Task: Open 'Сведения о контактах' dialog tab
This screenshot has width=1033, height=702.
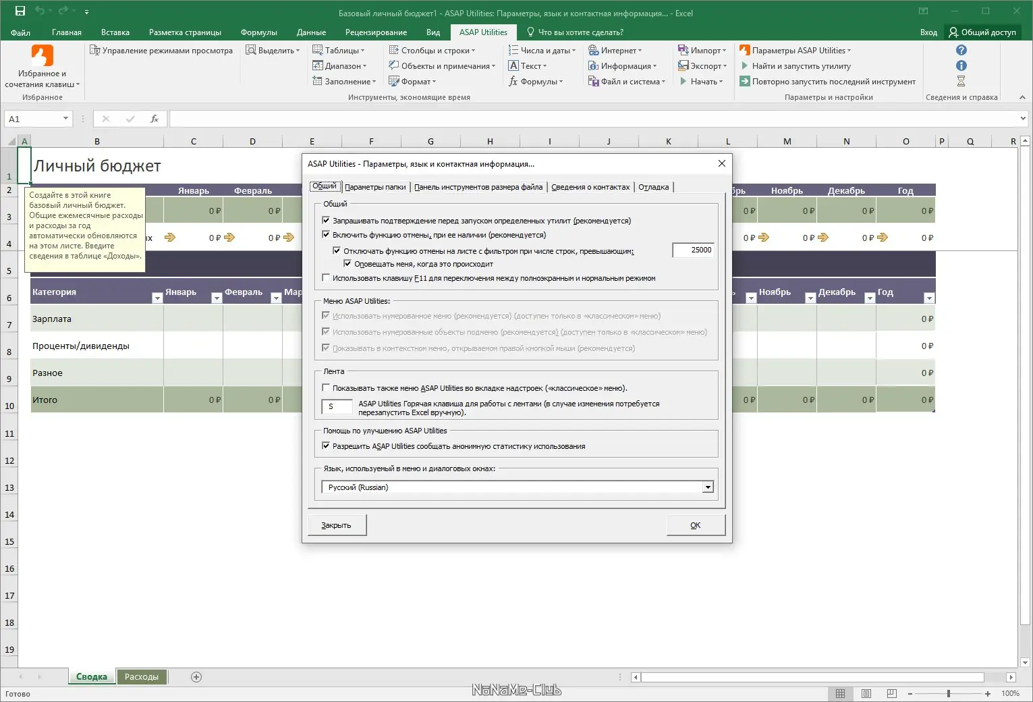Action: pyautogui.click(x=590, y=187)
